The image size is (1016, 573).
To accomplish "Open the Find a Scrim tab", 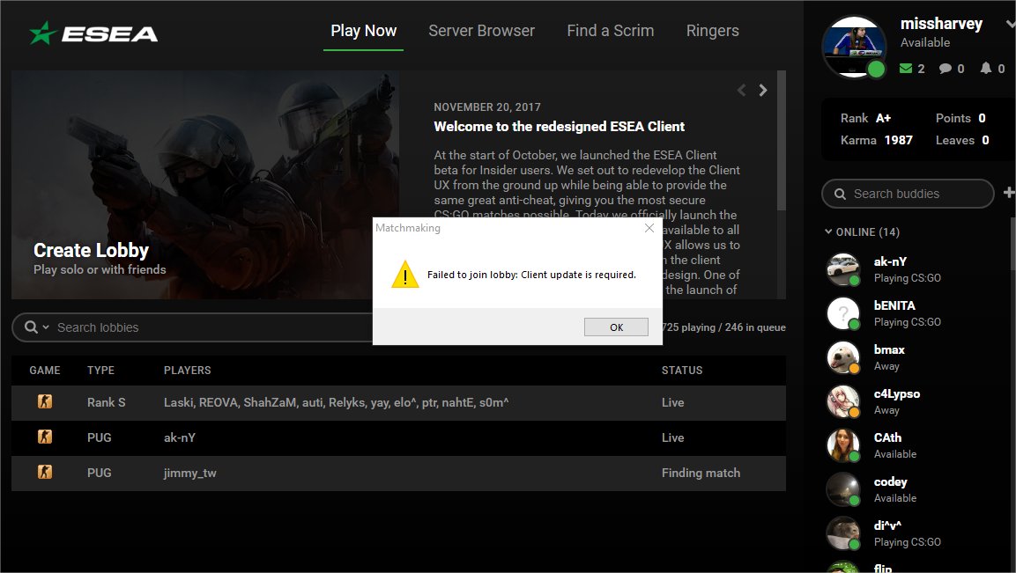I will pos(611,31).
